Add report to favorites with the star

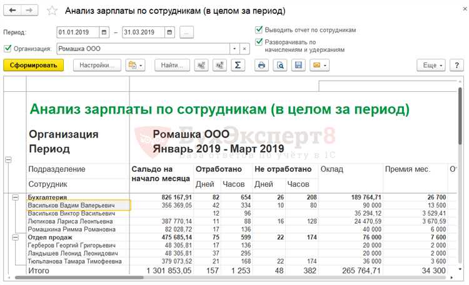[52, 11]
